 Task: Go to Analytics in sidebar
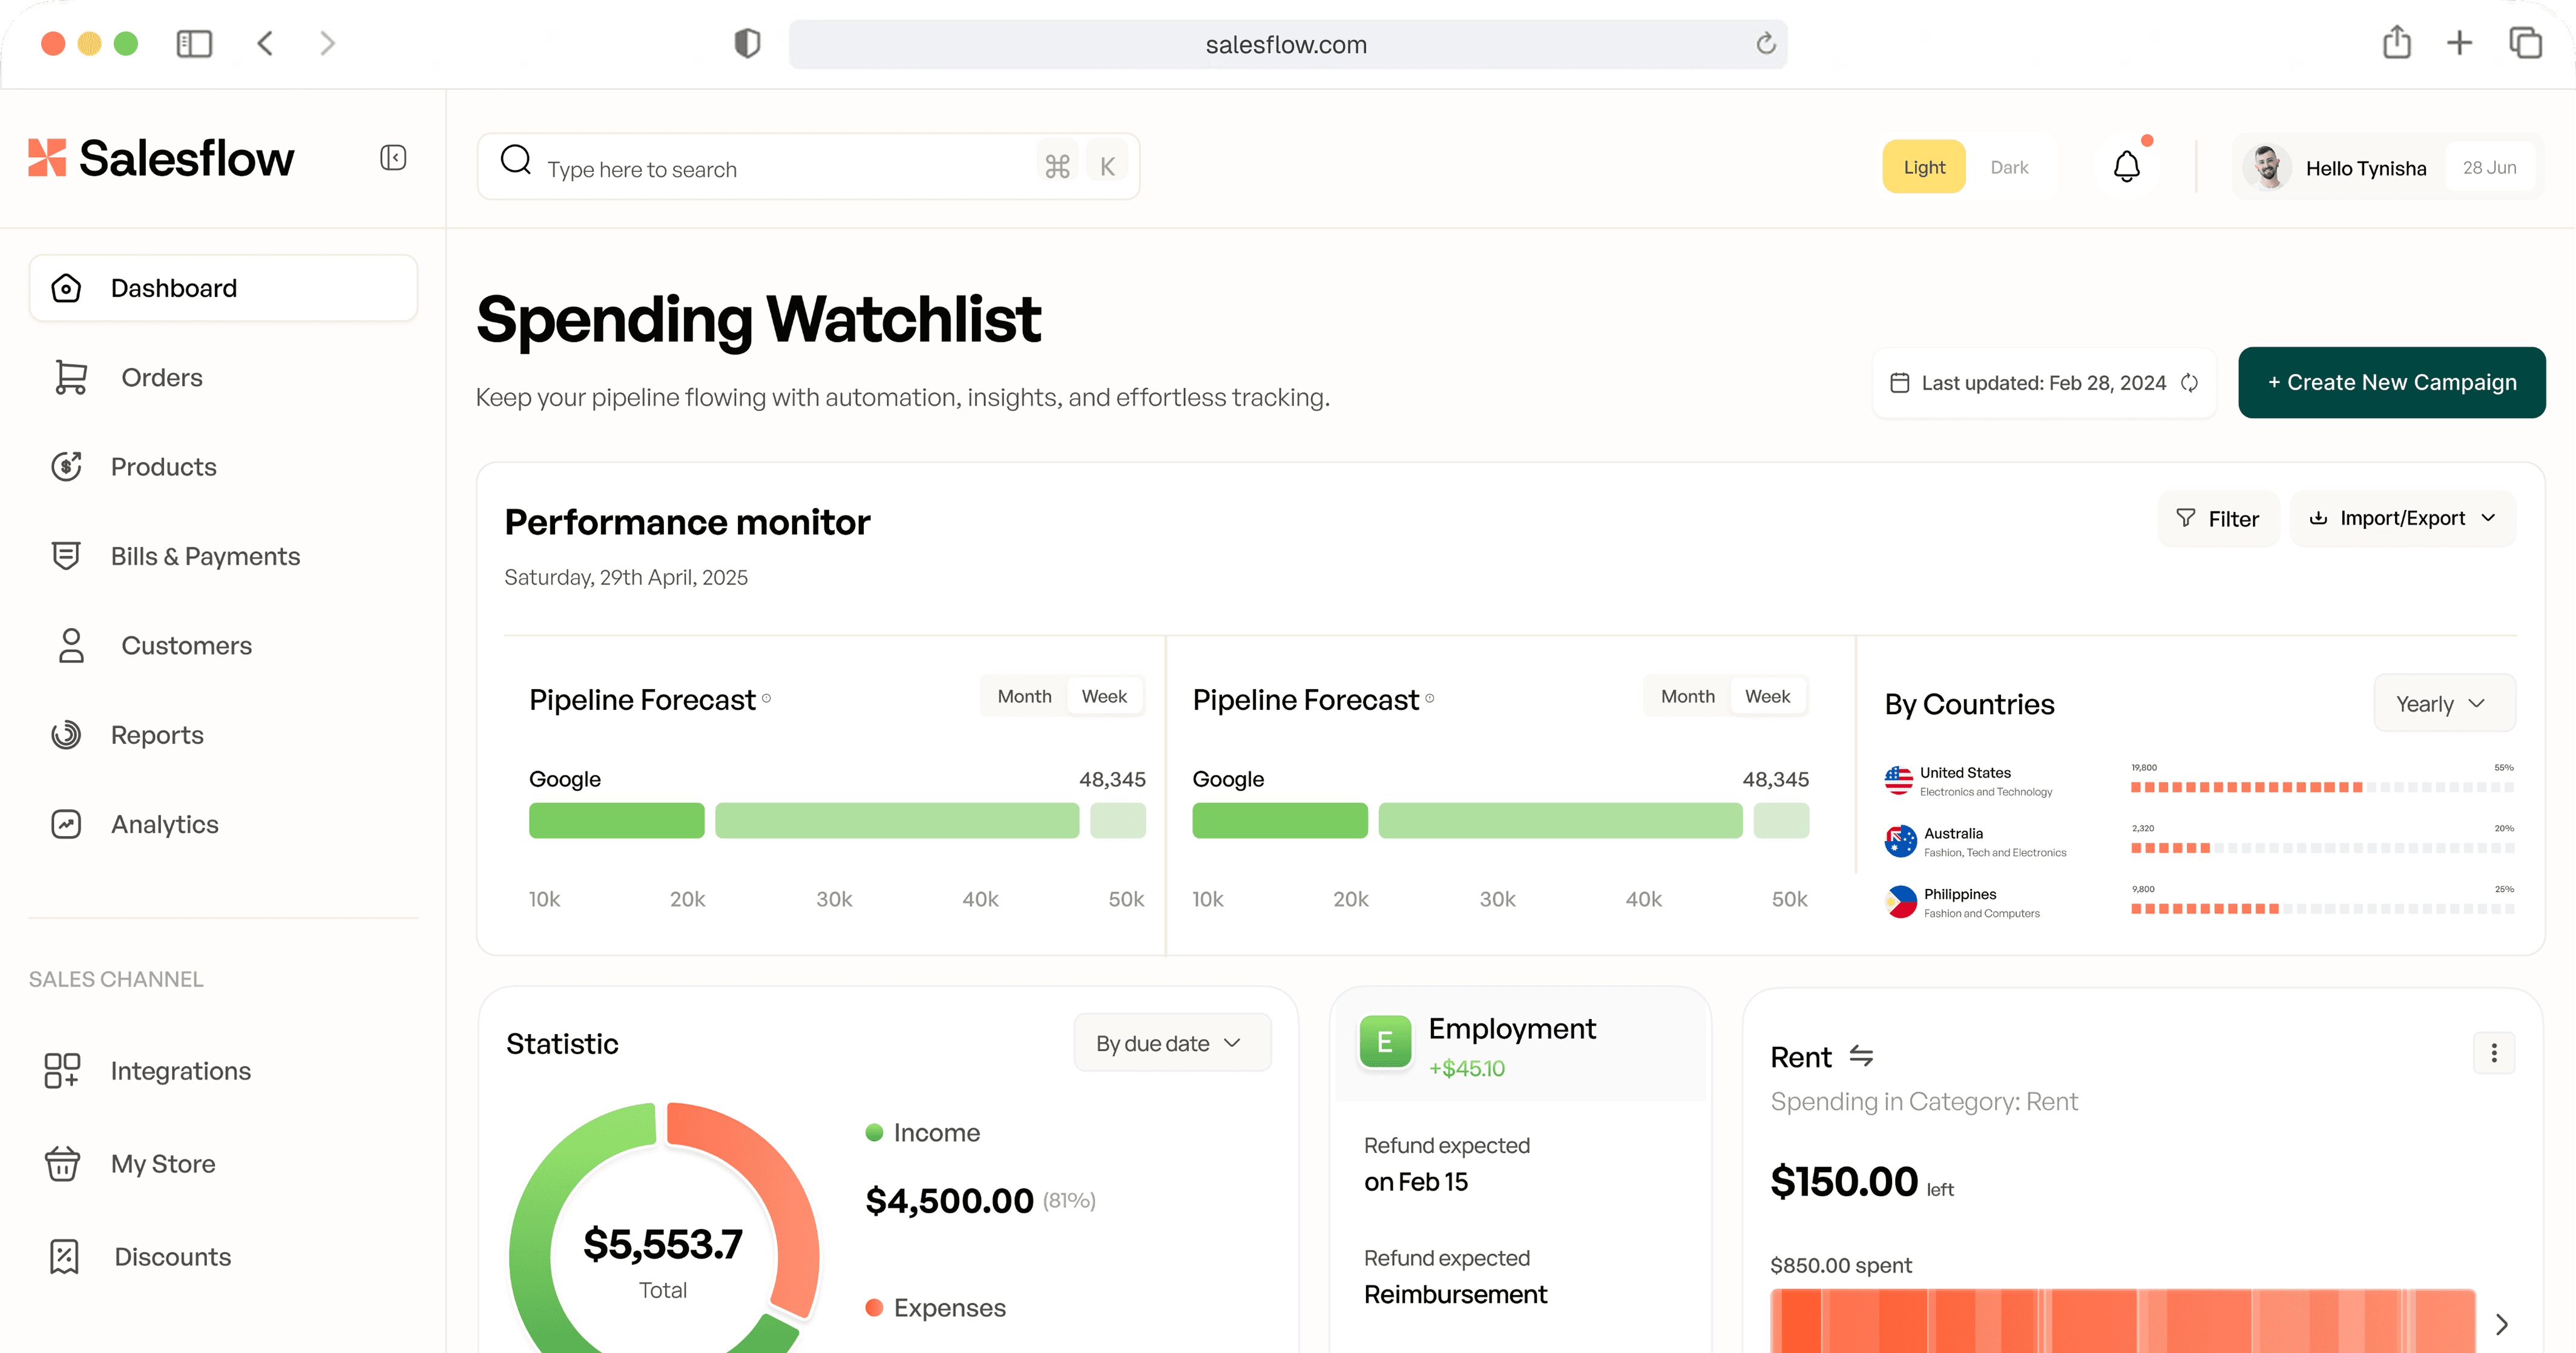[x=164, y=825]
